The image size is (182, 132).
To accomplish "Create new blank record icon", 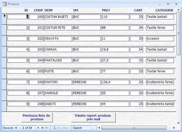I will tap(47, 128).
